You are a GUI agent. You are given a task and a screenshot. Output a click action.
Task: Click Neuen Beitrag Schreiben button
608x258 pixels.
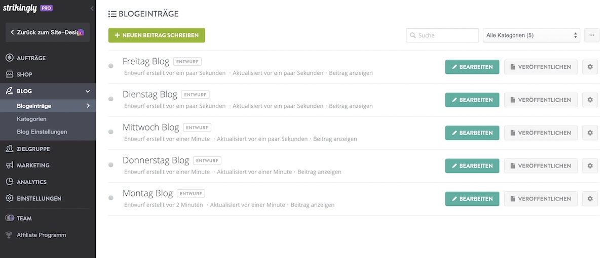pos(157,35)
